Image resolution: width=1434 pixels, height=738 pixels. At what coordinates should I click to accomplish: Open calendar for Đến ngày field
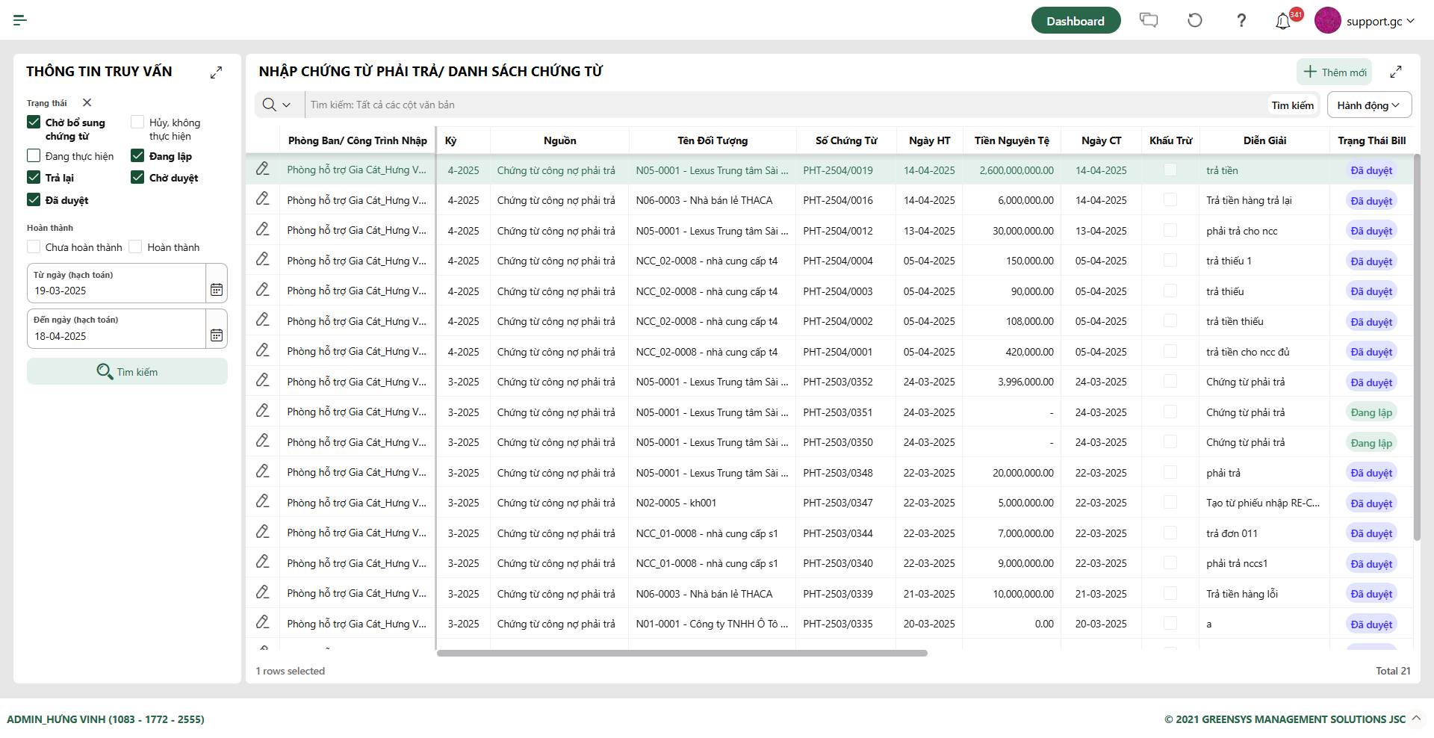(217, 335)
